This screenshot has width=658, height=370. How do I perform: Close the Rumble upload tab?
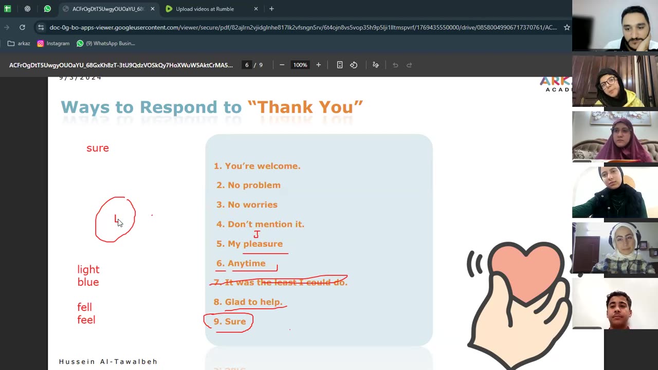pos(256,9)
